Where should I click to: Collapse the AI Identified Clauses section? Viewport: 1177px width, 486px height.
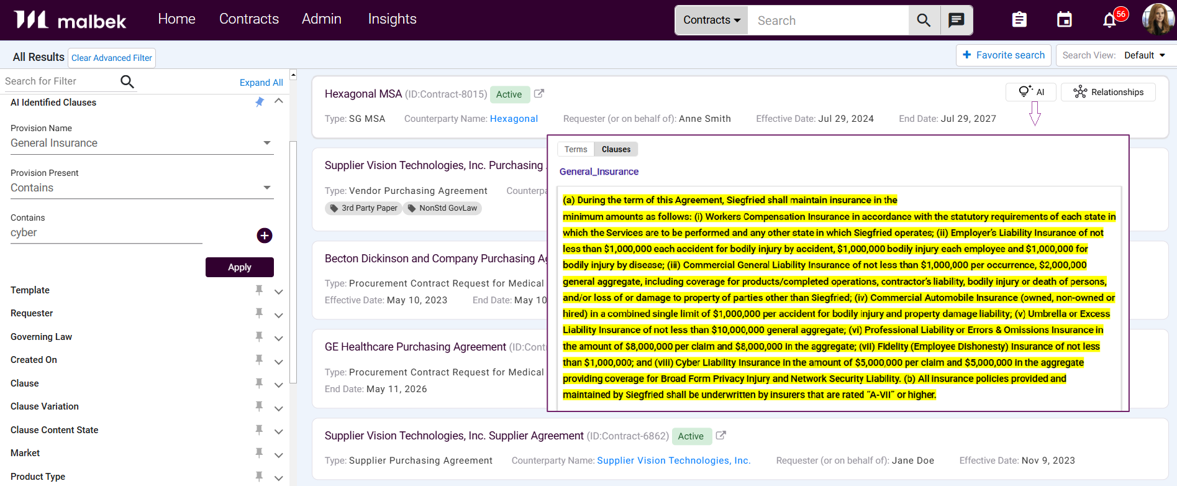(279, 101)
